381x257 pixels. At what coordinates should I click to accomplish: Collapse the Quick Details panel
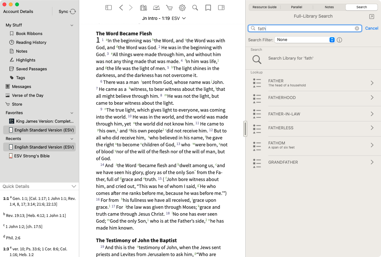[74, 186]
